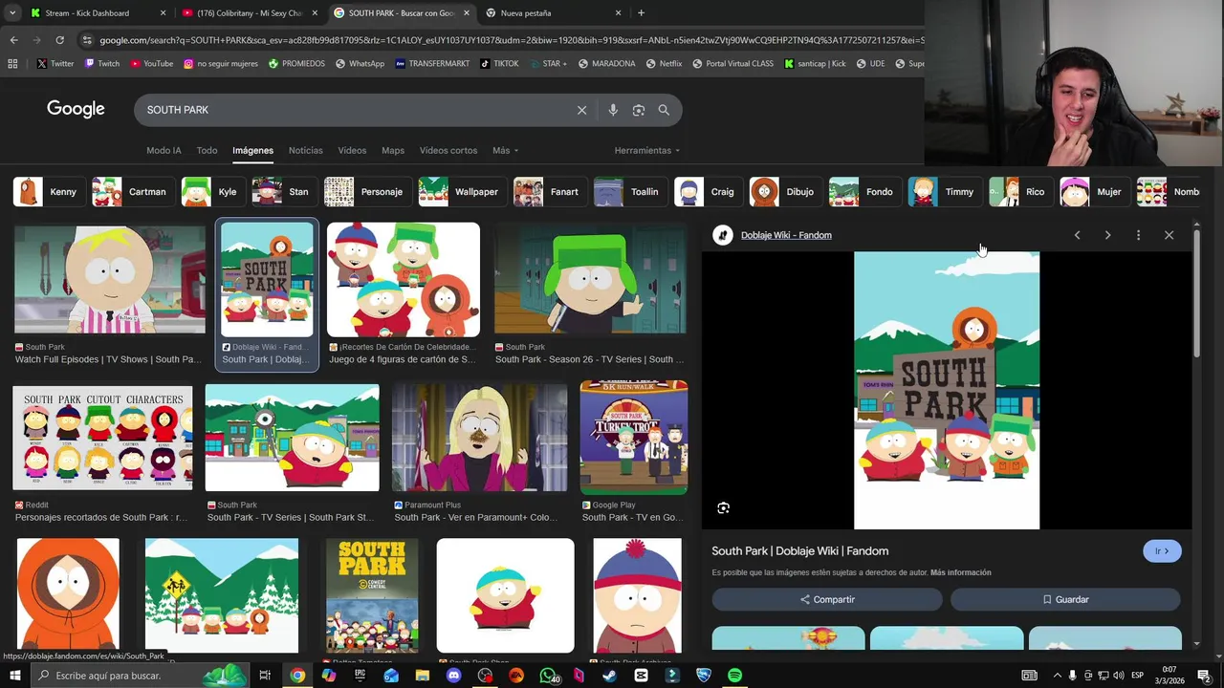Clear the search box with the X icon
The width and height of the screenshot is (1224, 688).
[581, 110]
